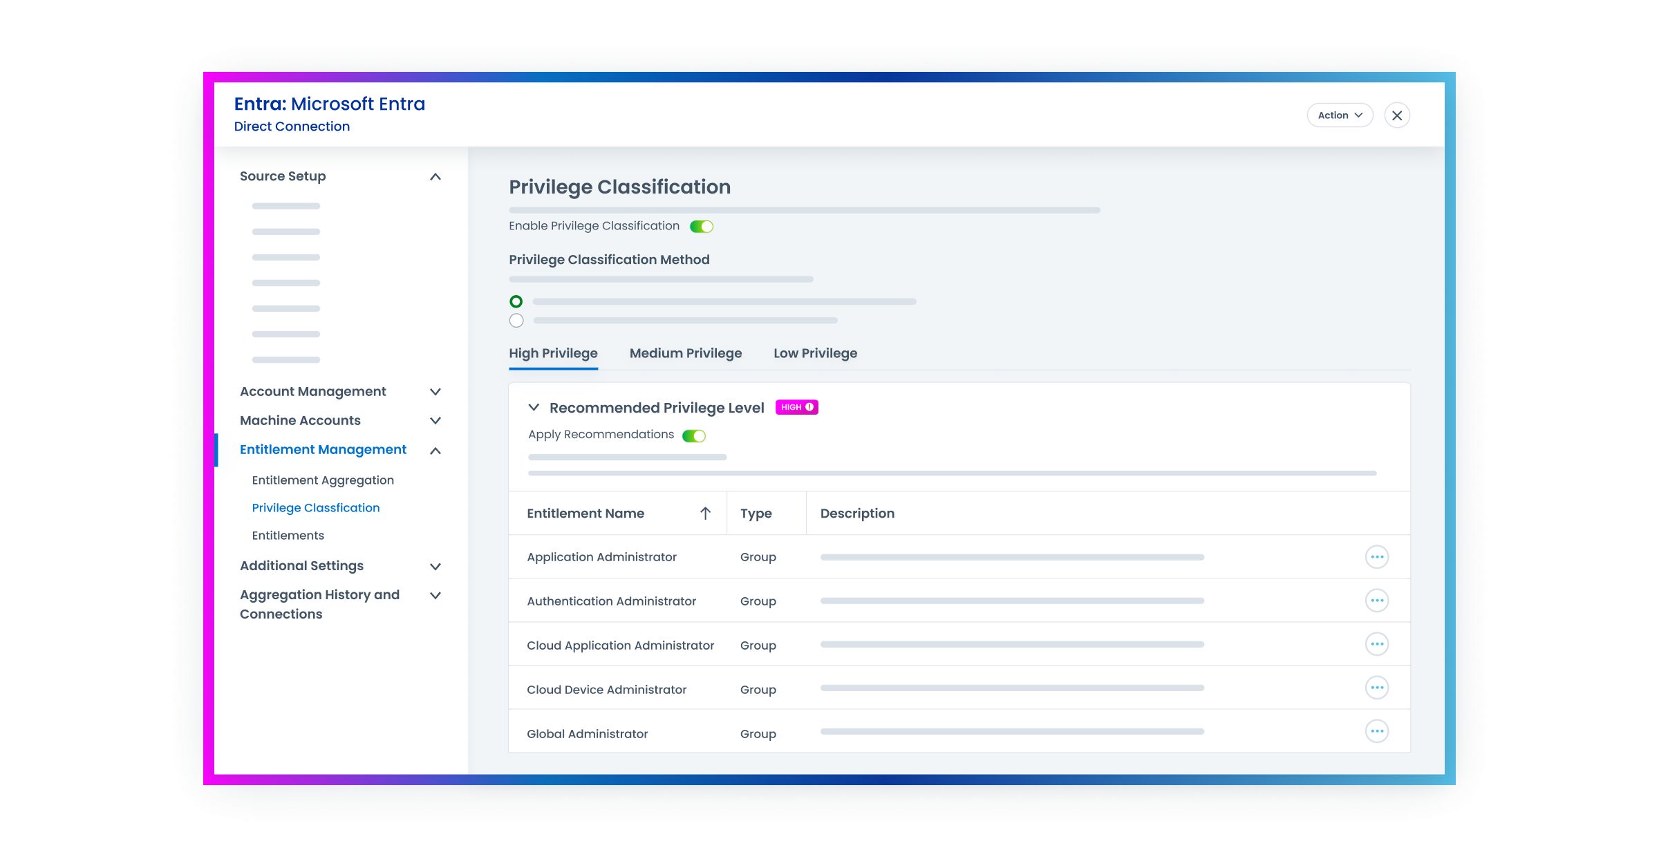
Task: Expand the Machine Accounts section
Action: click(435, 421)
